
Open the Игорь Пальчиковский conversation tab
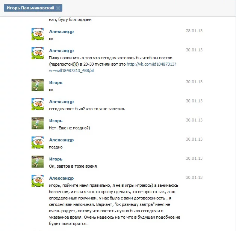pyautogui.click(x=30, y=8)
